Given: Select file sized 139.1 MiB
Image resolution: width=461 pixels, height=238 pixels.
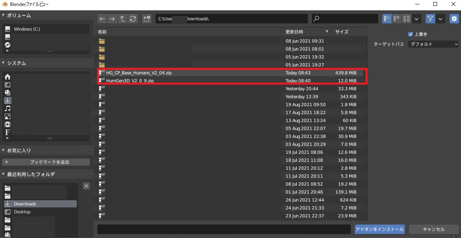Looking at the screenshot, I should click(x=231, y=192).
